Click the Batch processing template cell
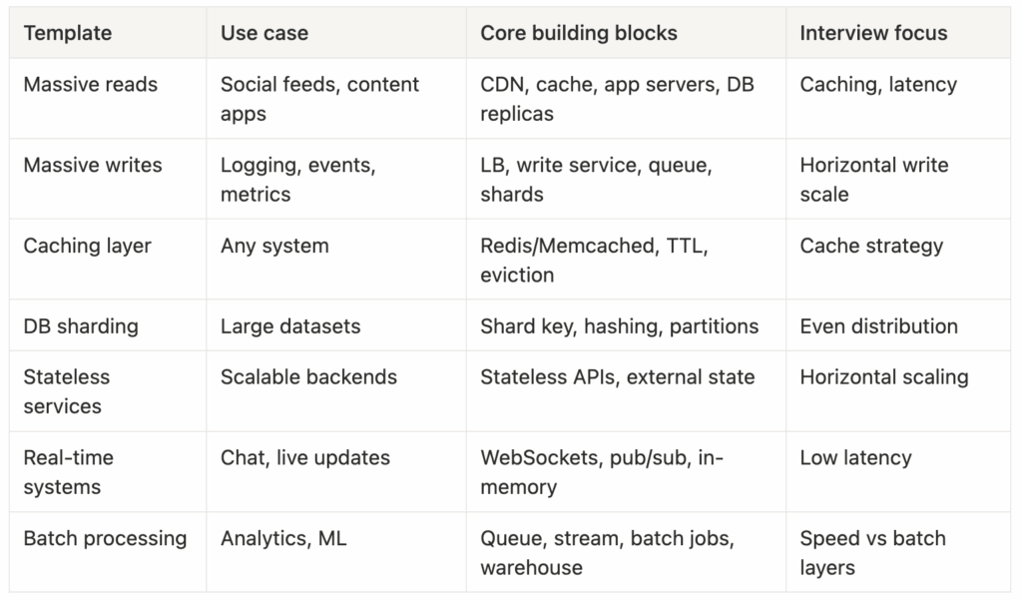The height and width of the screenshot is (600, 1022). coord(105,539)
